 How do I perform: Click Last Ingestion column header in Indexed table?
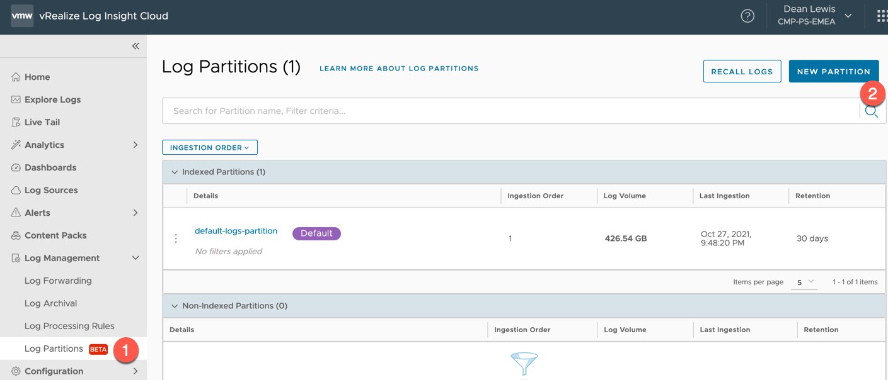point(724,196)
